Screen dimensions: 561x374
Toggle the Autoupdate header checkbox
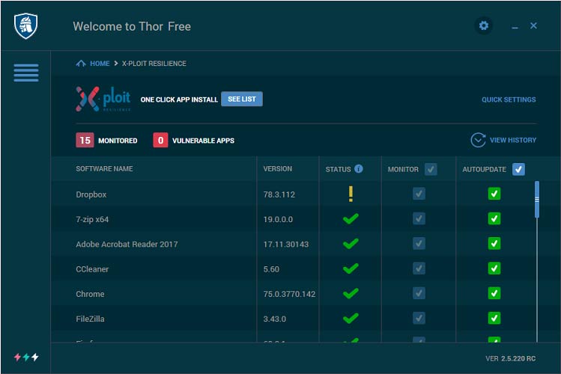[518, 169]
